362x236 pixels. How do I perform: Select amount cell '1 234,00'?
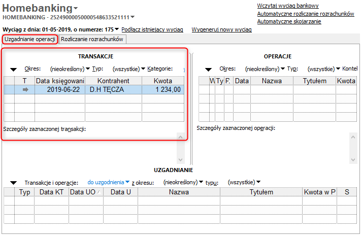(x=163, y=89)
